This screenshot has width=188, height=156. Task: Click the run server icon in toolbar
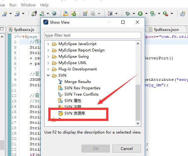pyautogui.click(x=42, y=14)
